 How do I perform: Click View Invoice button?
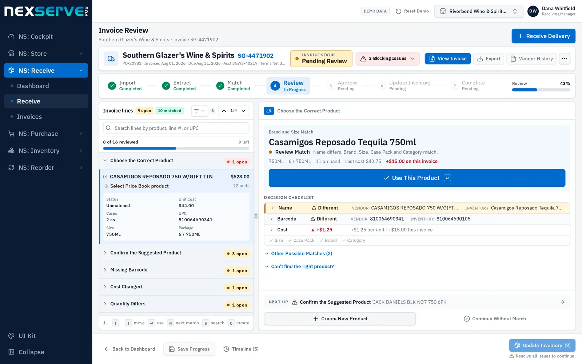coord(448,59)
